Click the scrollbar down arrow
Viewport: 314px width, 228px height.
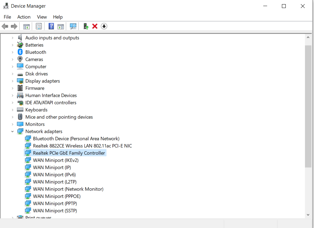[308, 215]
